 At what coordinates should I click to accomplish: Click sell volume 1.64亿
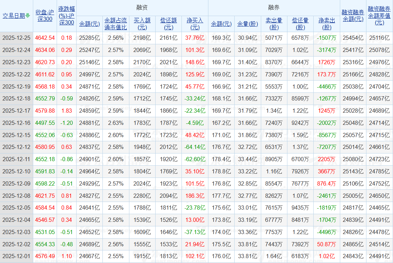274,256
